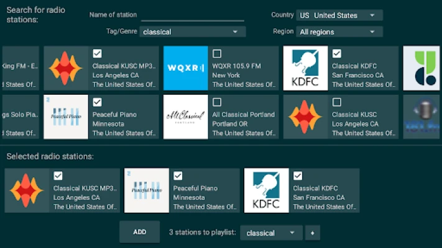Open the Region dropdown showing All regions
The width and height of the screenshot is (442, 248).
339,32
